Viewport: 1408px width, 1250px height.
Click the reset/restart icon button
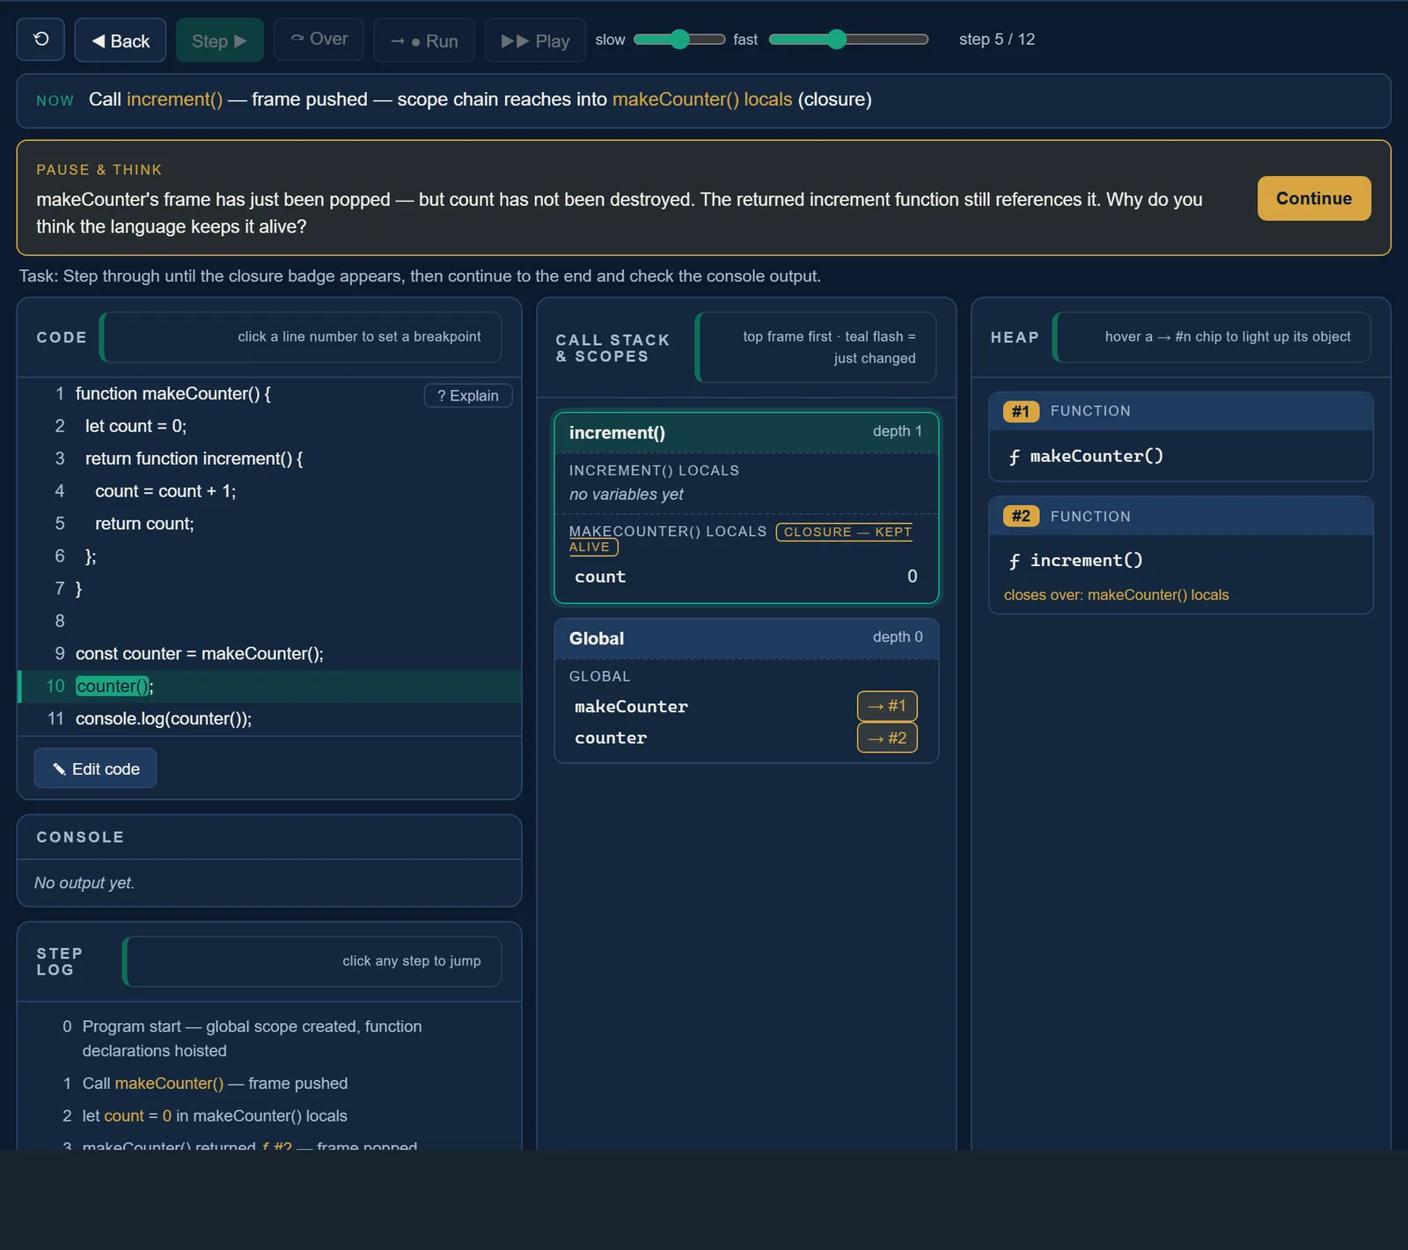pos(40,40)
